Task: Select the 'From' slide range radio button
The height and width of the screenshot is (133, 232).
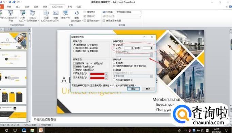Action: coord(114,48)
